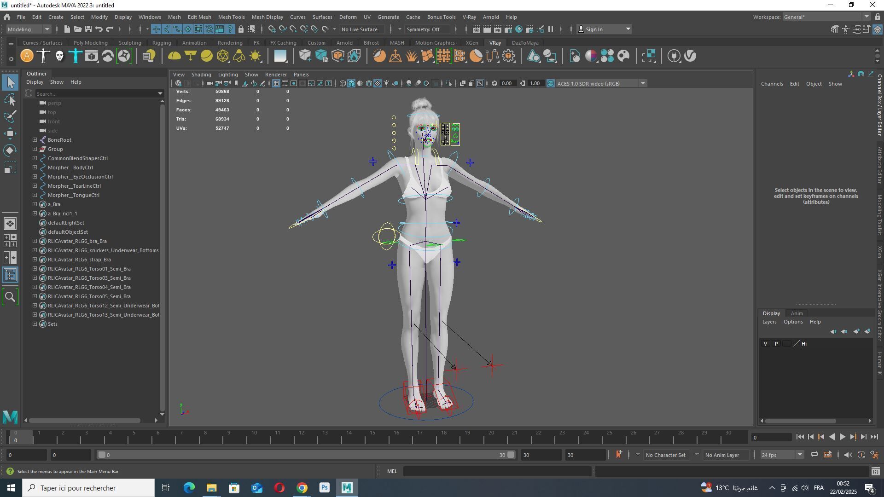
Task: Click the New Scene icon
Action: tap(67, 29)
